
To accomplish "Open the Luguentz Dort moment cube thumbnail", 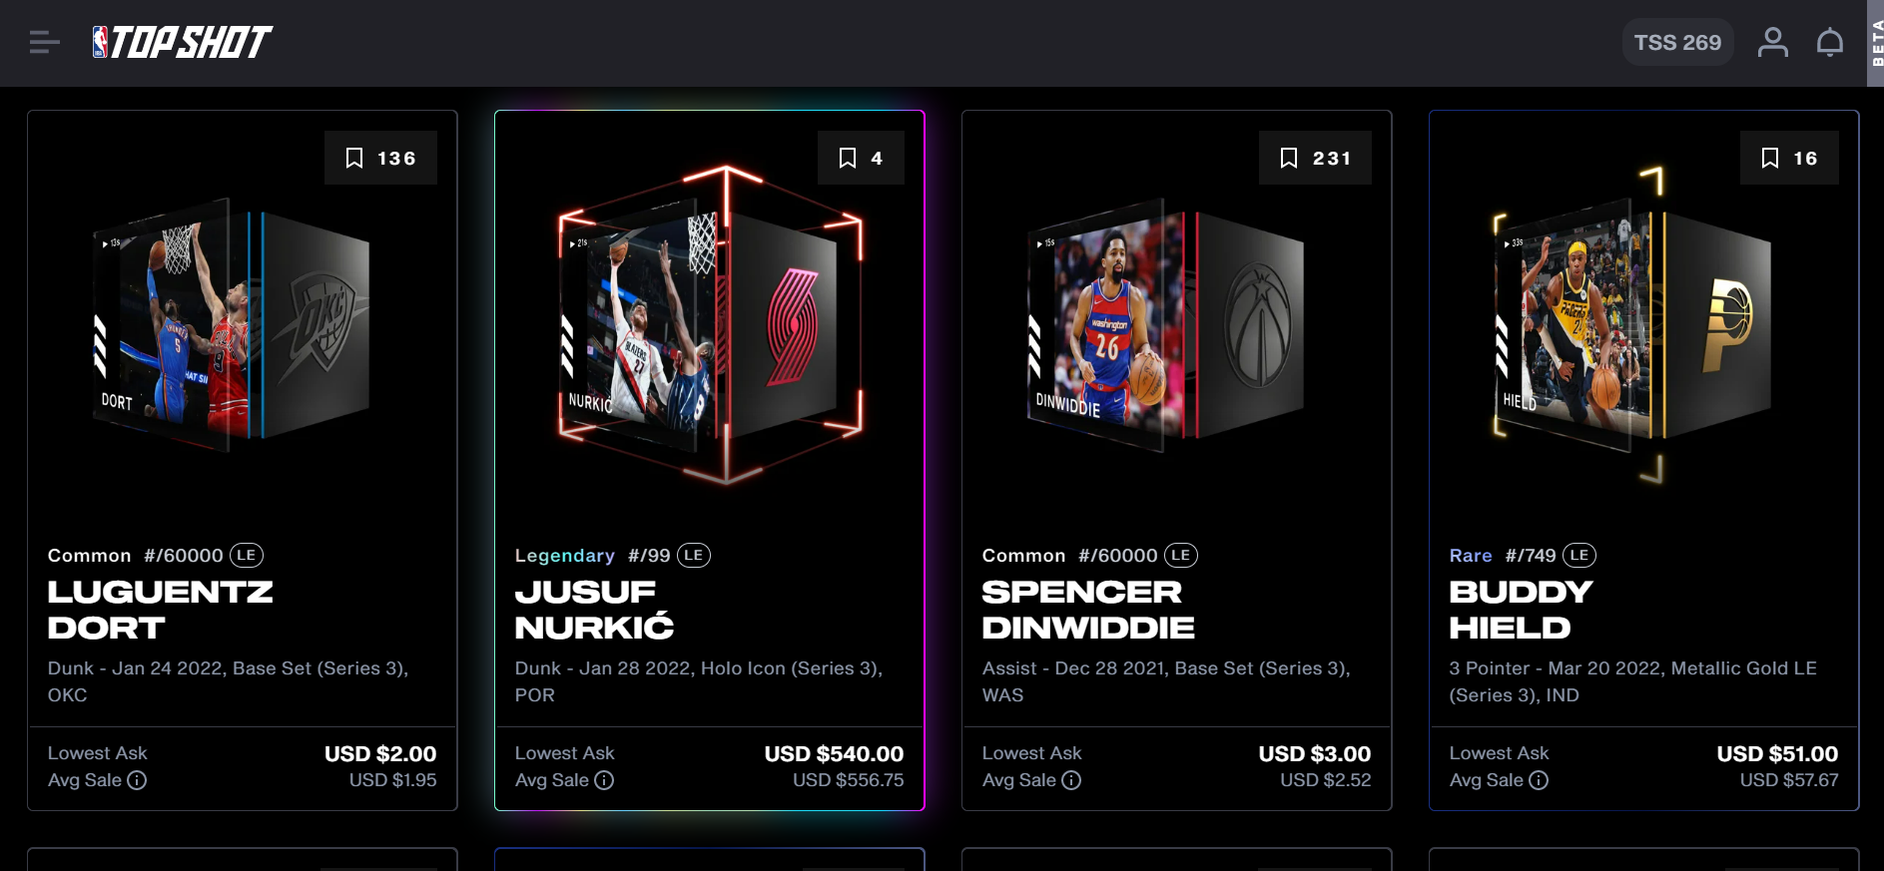I will [233, 324].
